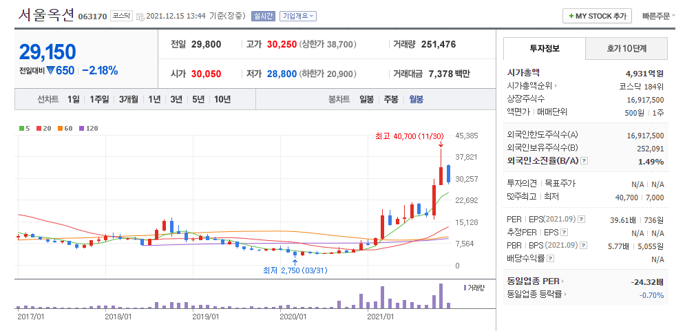The width and height of the screenshot is (685, 331).
Task: Click the help icon next to 외국인소진율(B/A)
Action: point(584,161)
